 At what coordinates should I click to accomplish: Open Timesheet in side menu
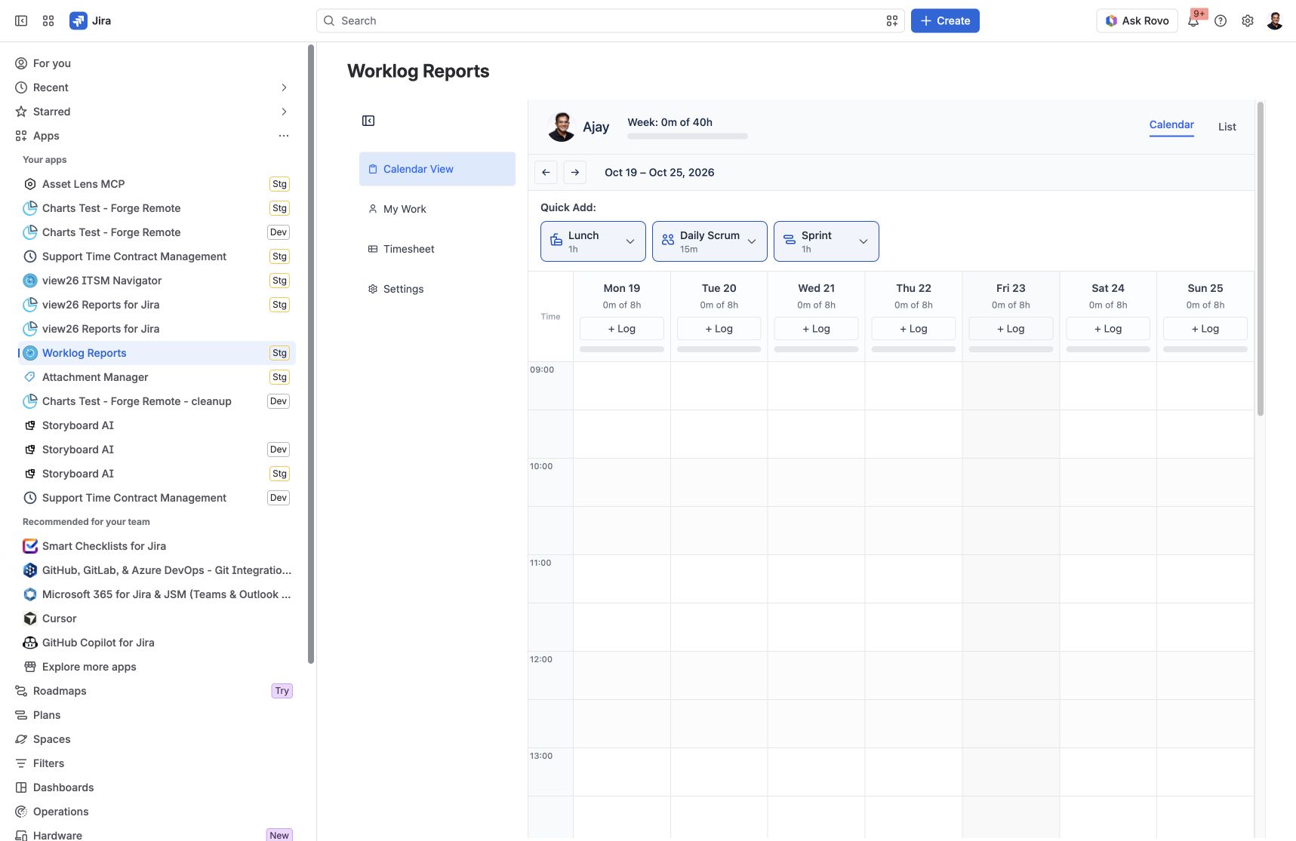tap(437, 249)
